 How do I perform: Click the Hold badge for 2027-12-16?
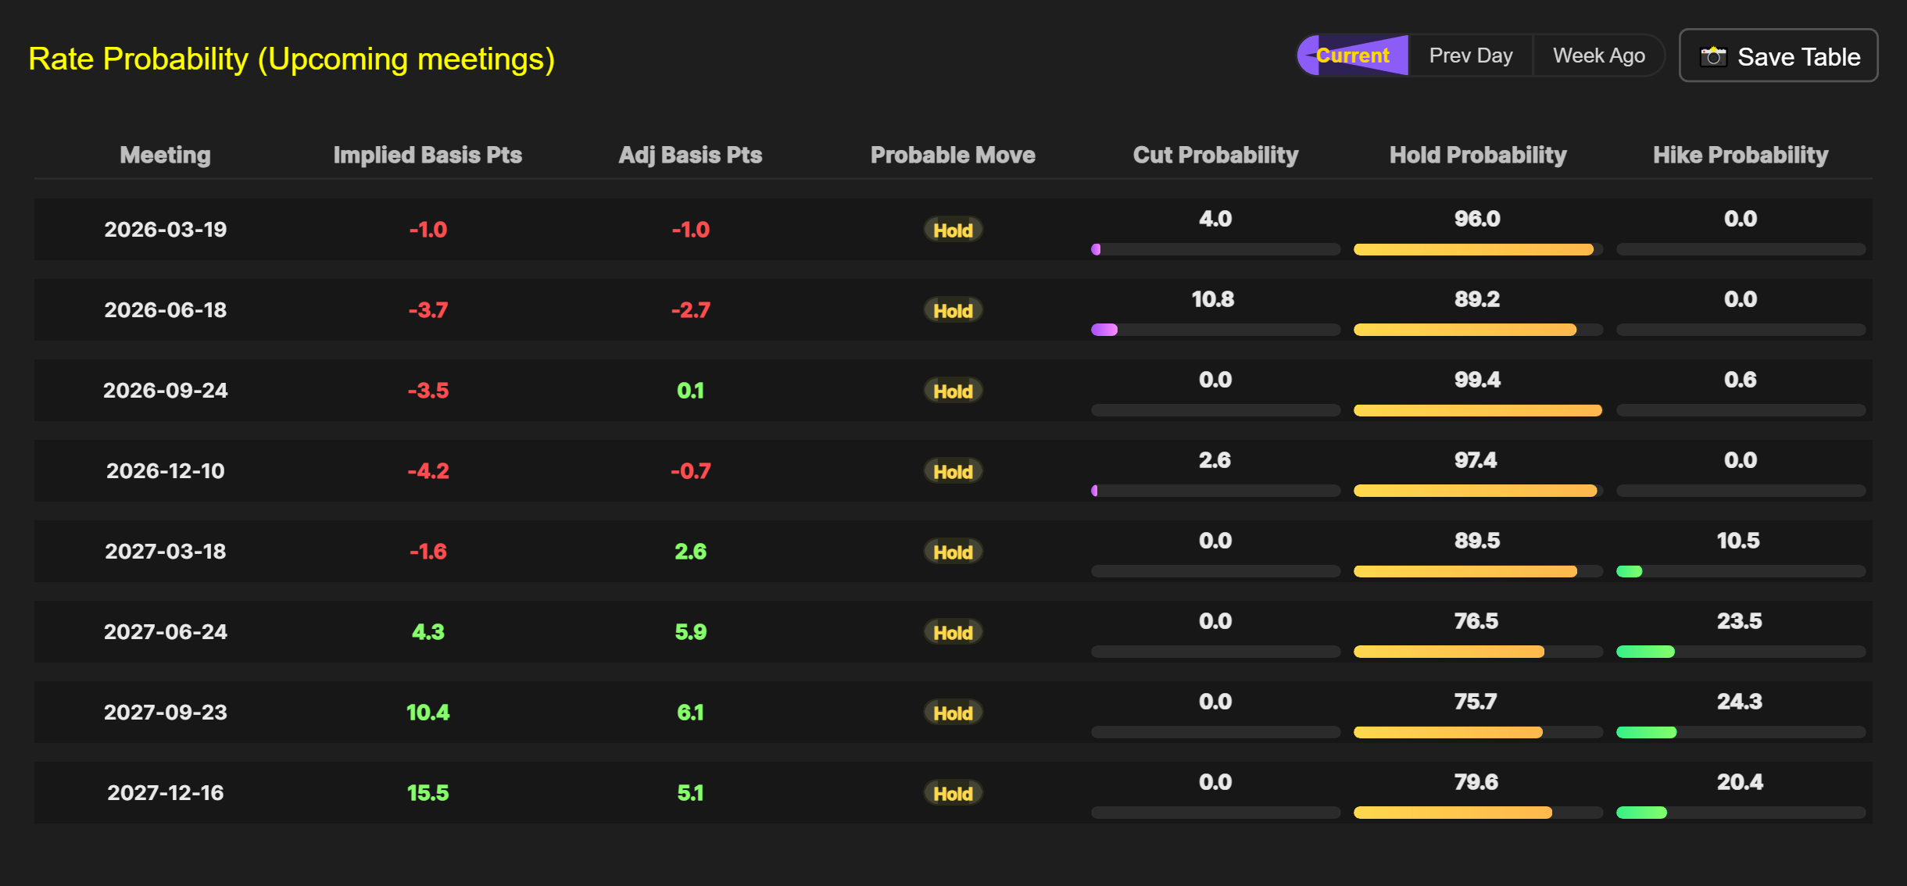click(953, 793)
